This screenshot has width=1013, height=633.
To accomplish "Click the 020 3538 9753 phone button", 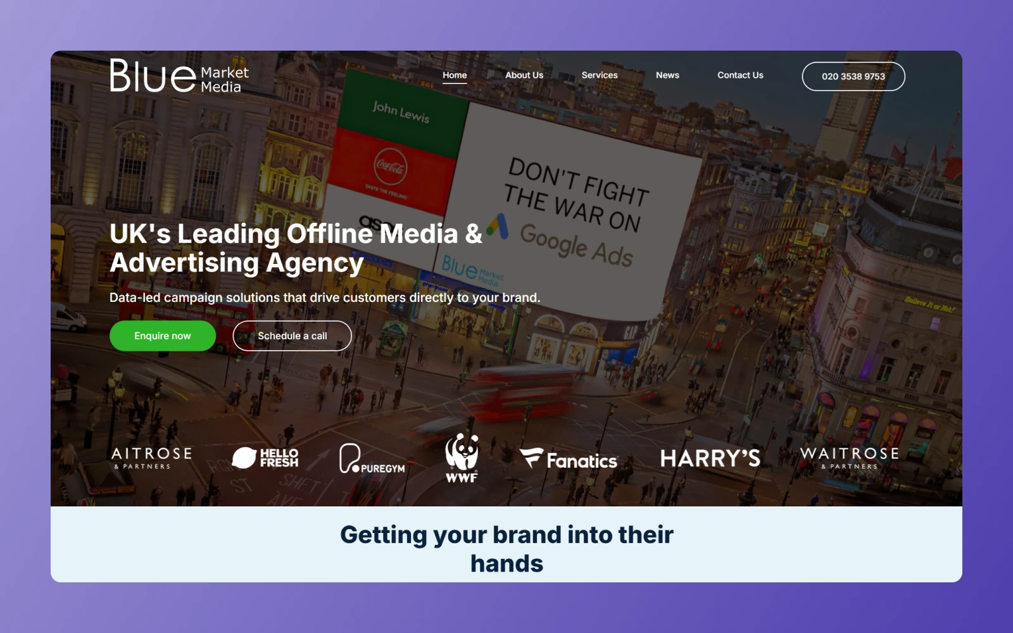I will point(853,77).
